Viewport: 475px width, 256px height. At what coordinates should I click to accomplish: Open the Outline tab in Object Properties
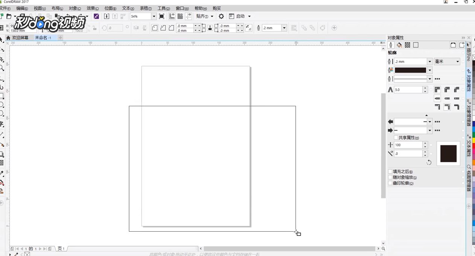coord(391,45)
